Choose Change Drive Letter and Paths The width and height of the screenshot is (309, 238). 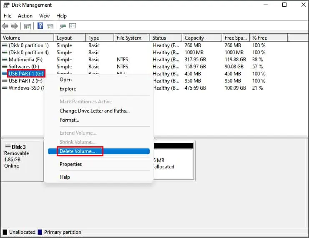click(x=95, y=111)
